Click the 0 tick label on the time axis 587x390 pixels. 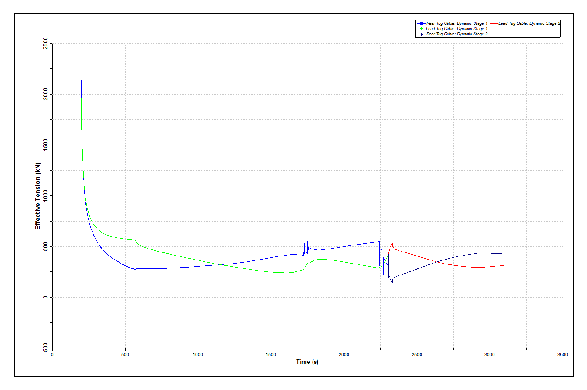[x=52, y=355]
